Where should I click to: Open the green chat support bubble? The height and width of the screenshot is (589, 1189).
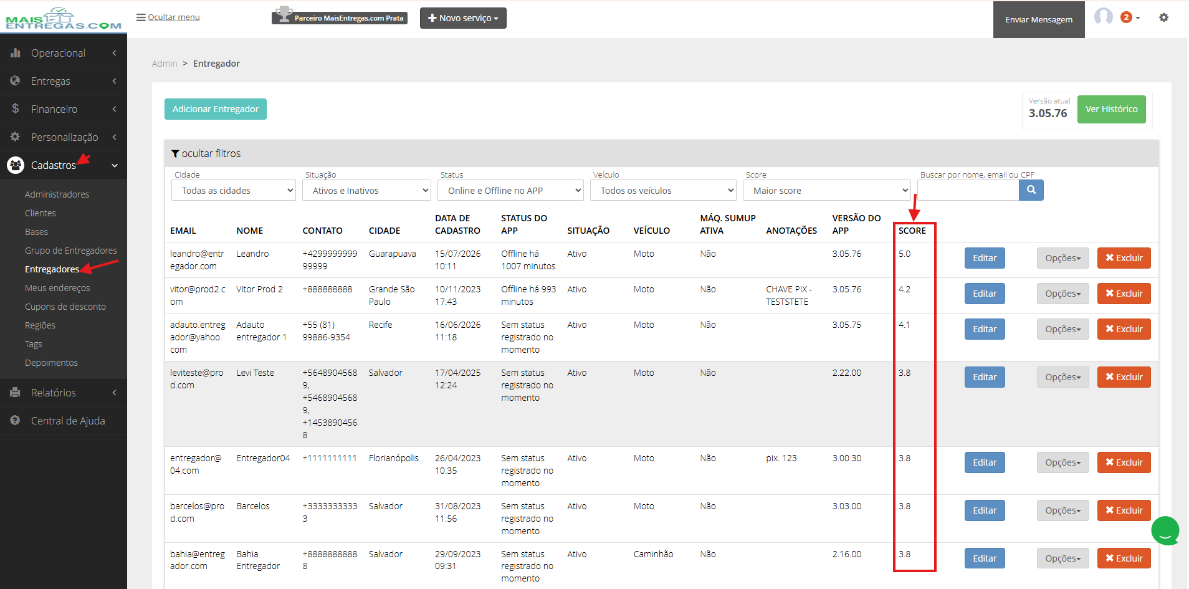[1165, 531]
